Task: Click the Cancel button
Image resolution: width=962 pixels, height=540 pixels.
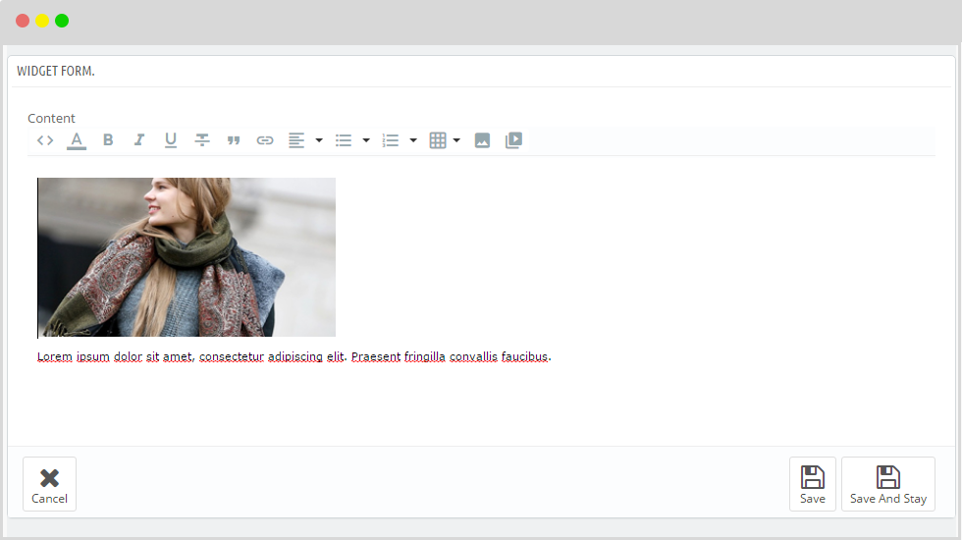Action: [50, 484]
